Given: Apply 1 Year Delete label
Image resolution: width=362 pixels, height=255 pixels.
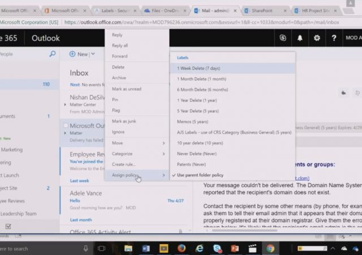Looking at the screenshot, I should coord(232,100).
